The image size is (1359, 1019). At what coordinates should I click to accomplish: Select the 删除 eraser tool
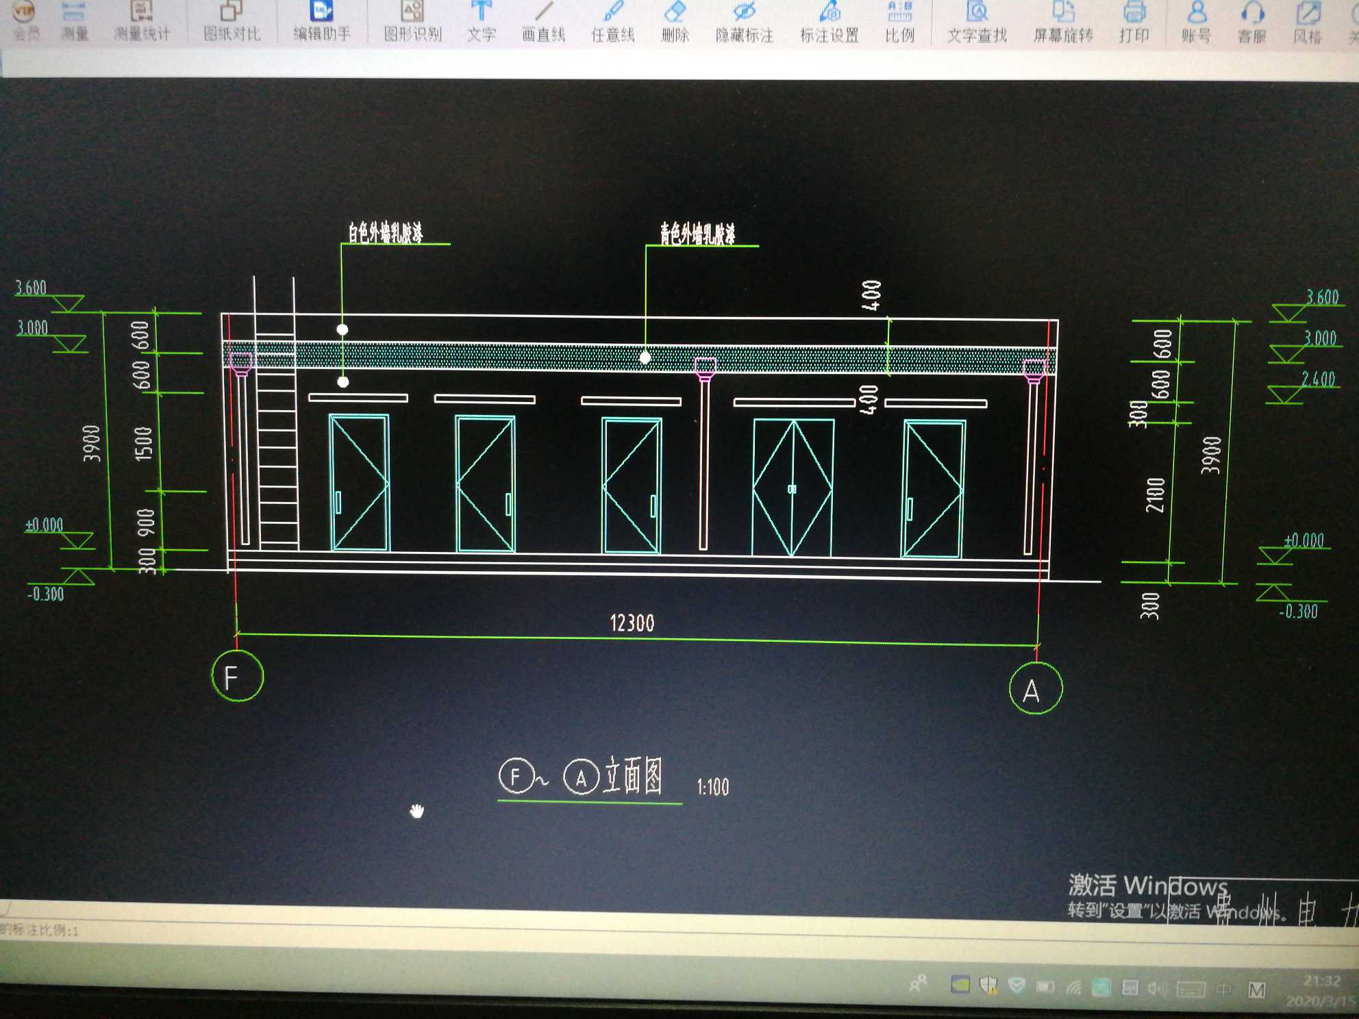click(x=675, y=21)
